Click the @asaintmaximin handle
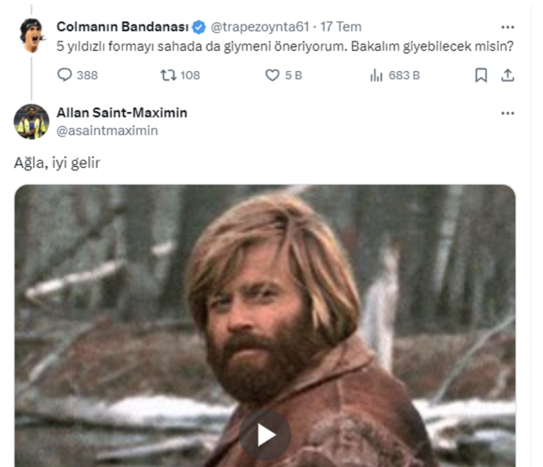Viewport: 543px width, 467px height. [107, 131]
